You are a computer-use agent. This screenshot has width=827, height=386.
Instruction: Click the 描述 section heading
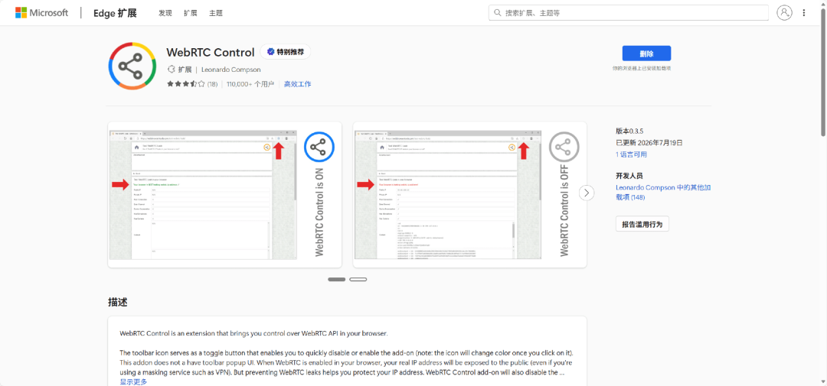pos(118,302)
